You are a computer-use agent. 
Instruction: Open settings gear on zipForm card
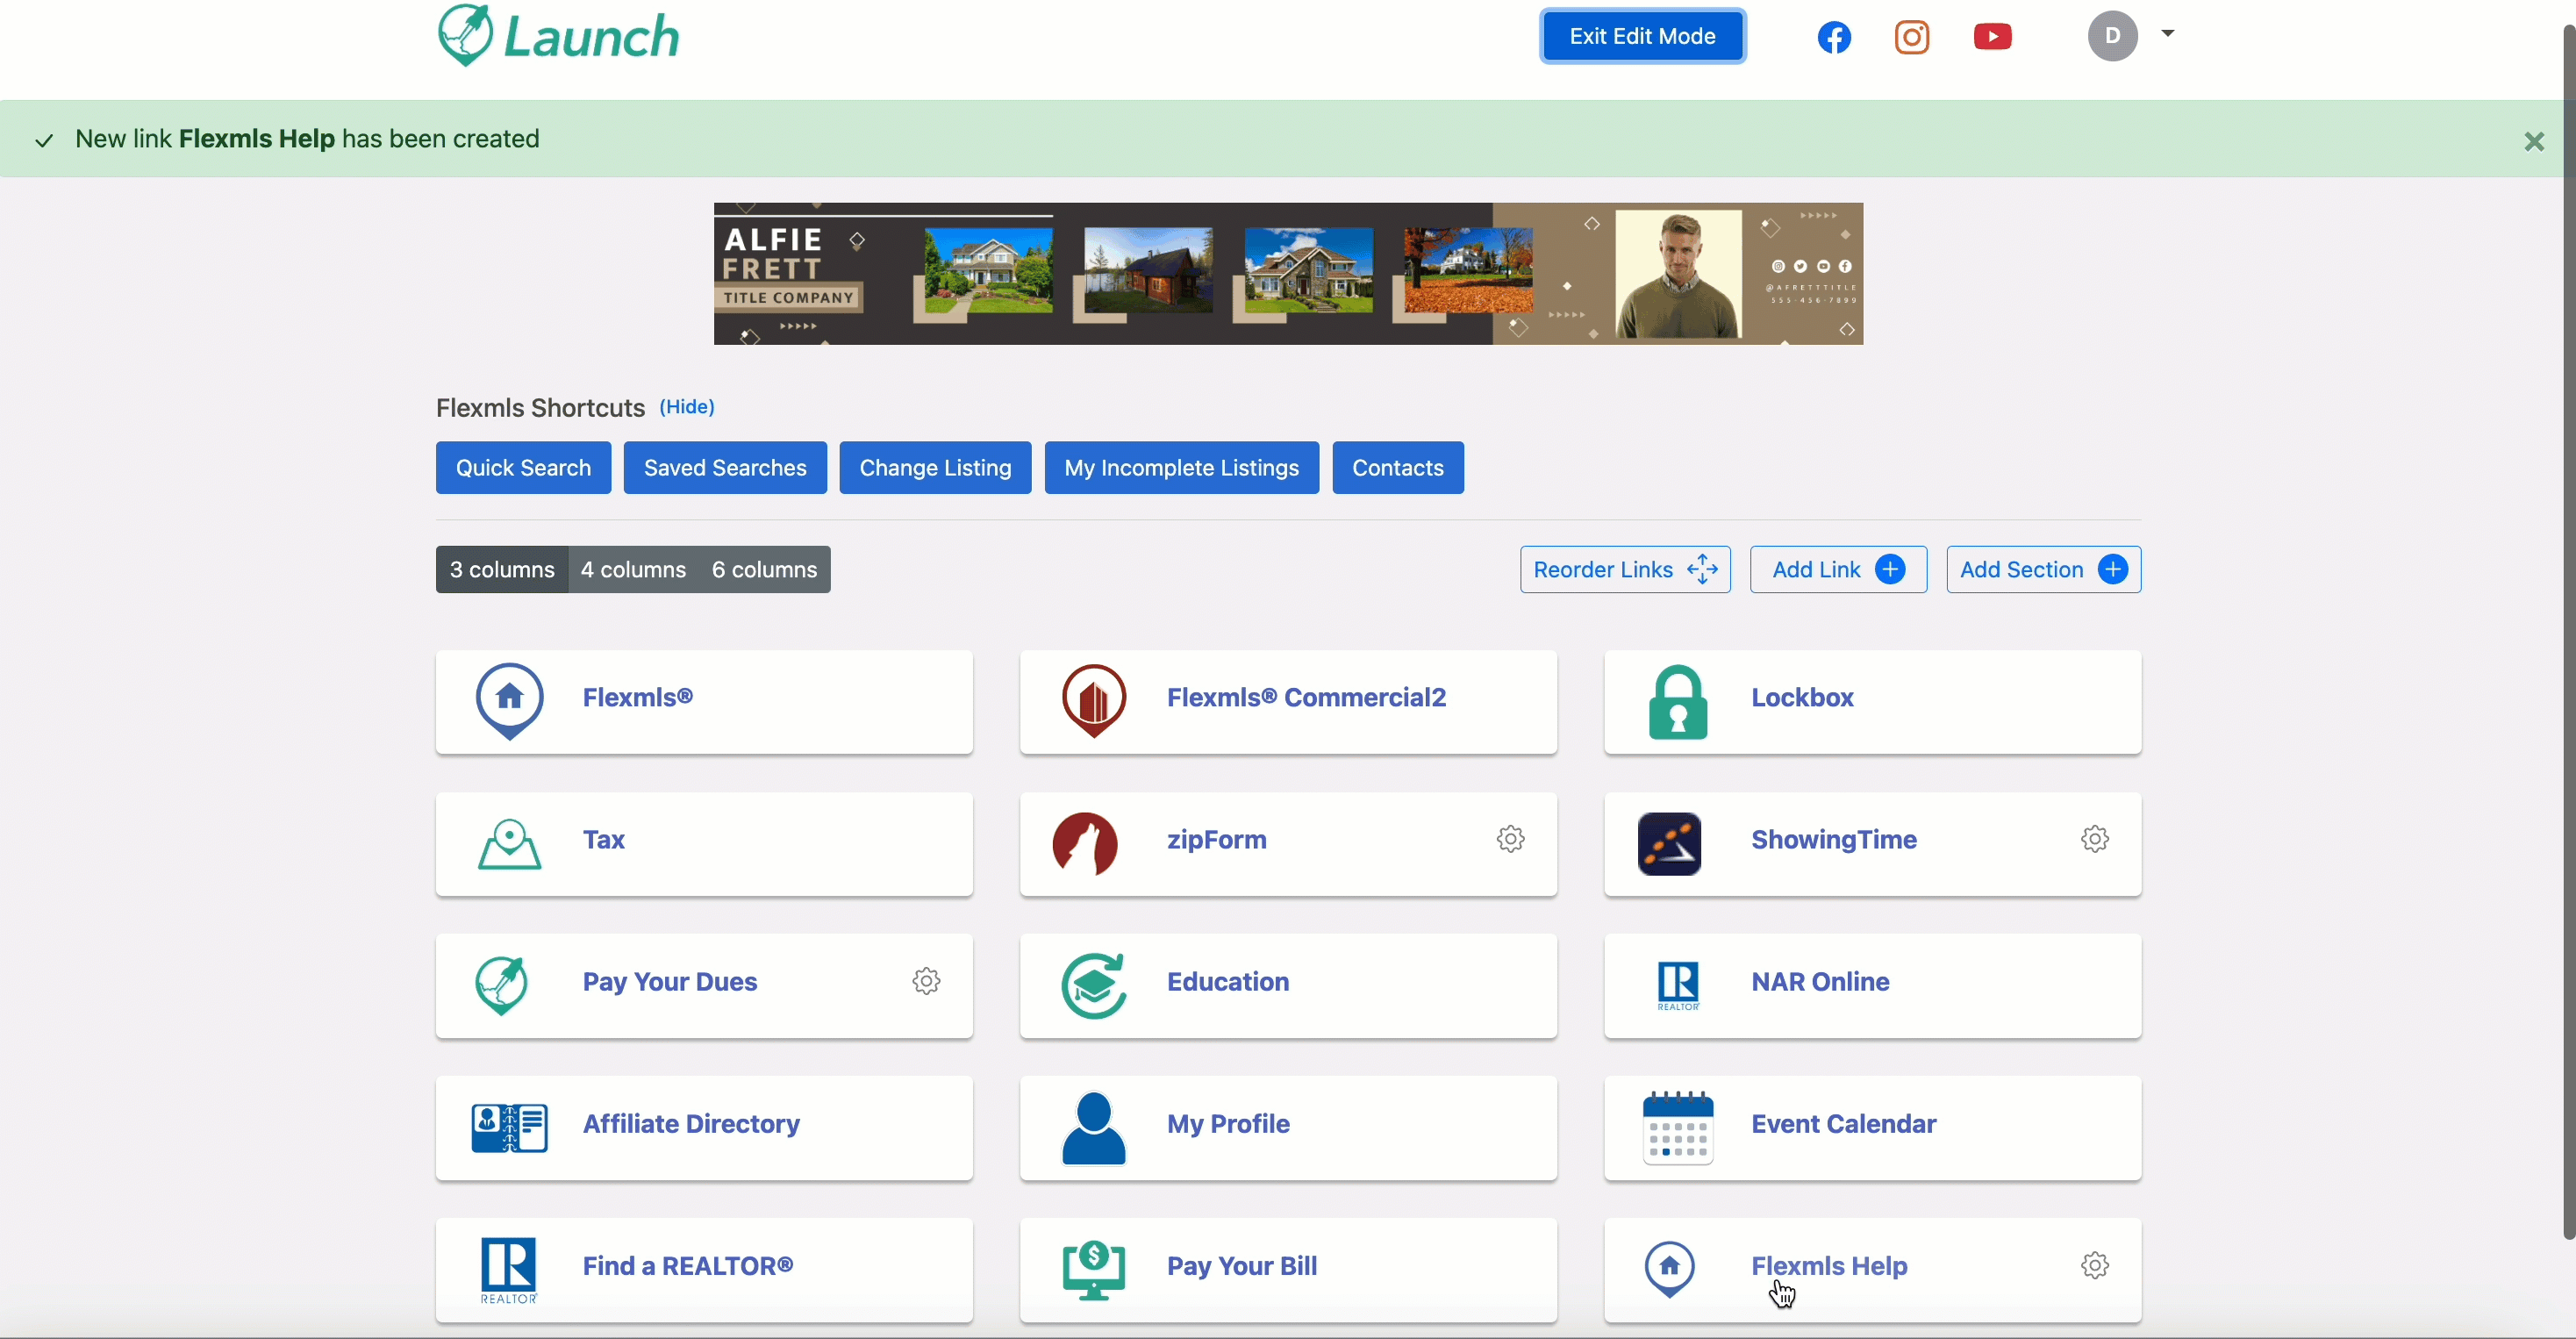(1510, 838)
